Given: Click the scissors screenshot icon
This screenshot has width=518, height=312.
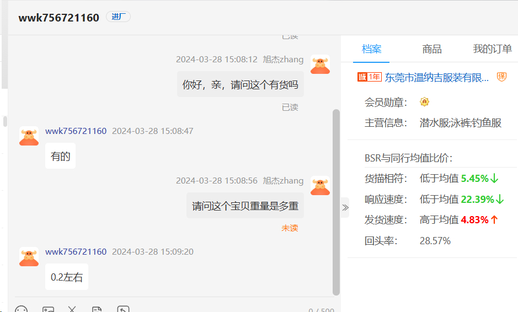Looking at the screenshot, I should pyautogui.click(x=72, y=309).
